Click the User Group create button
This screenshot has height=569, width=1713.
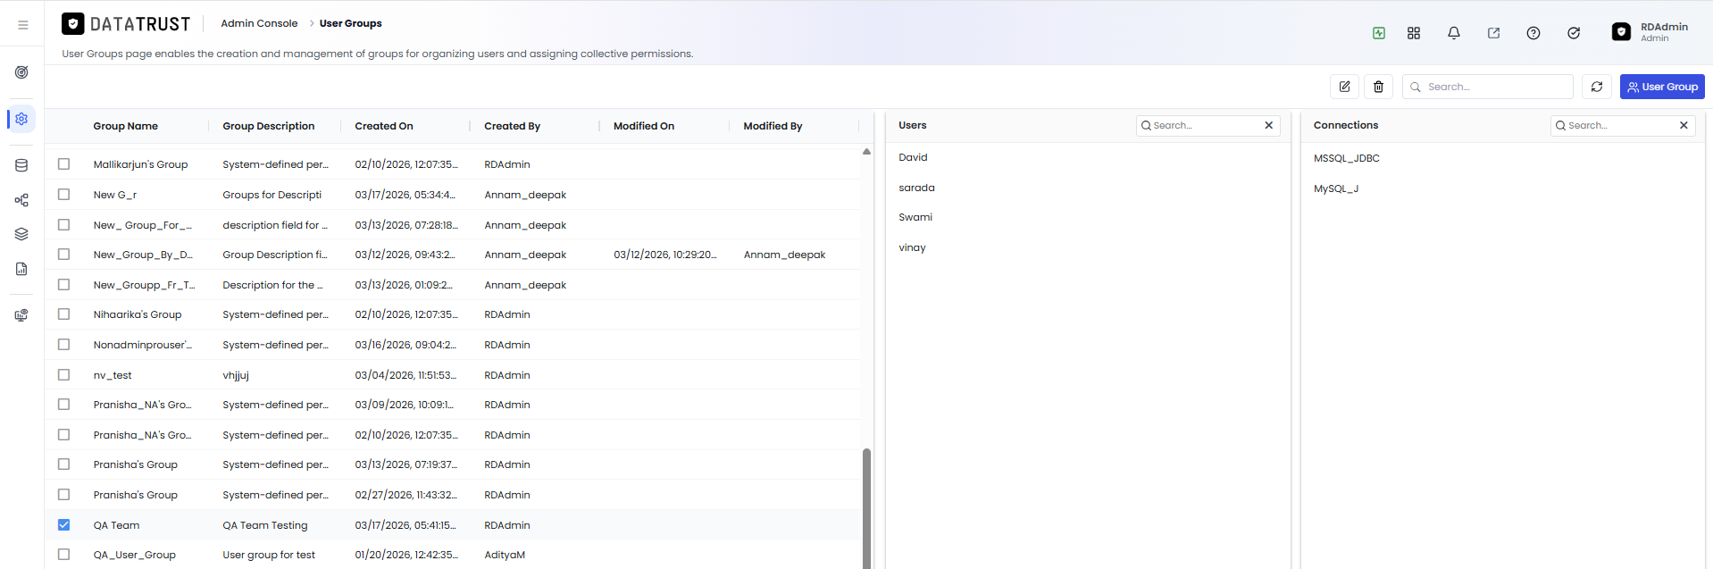1662,87
